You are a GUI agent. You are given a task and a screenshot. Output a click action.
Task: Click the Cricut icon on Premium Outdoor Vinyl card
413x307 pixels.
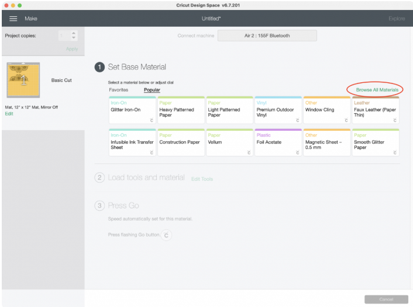[x=297, y=120]
